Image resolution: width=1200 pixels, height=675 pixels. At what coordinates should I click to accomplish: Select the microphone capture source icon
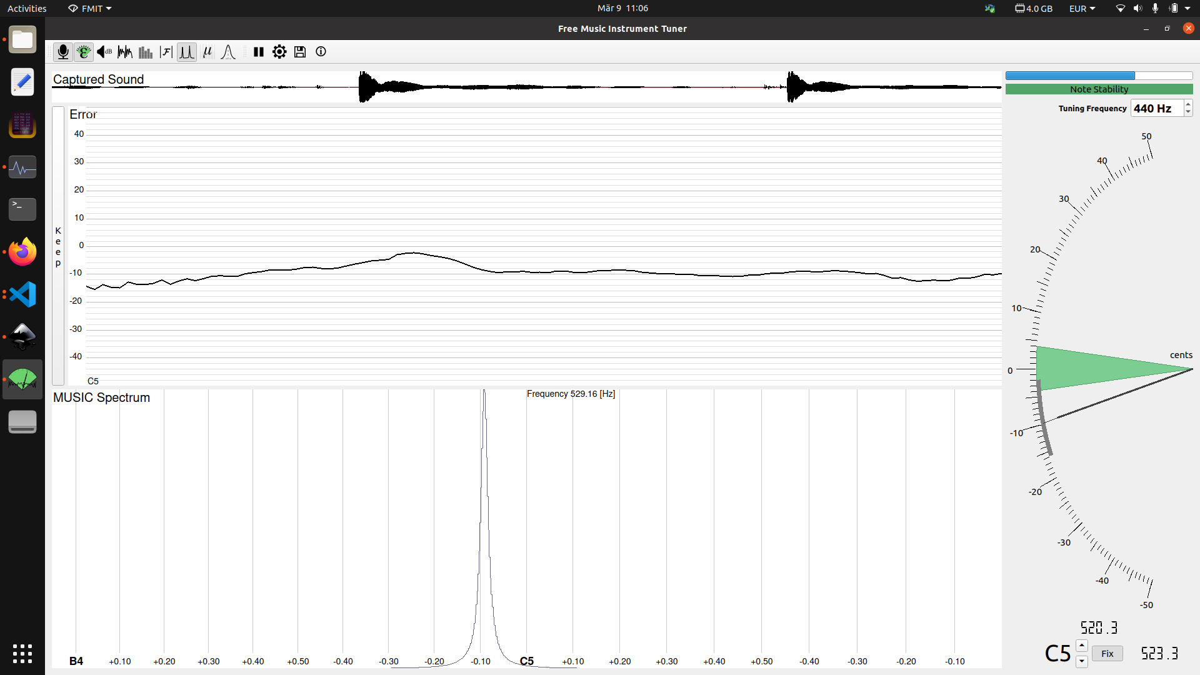[62, 52]
